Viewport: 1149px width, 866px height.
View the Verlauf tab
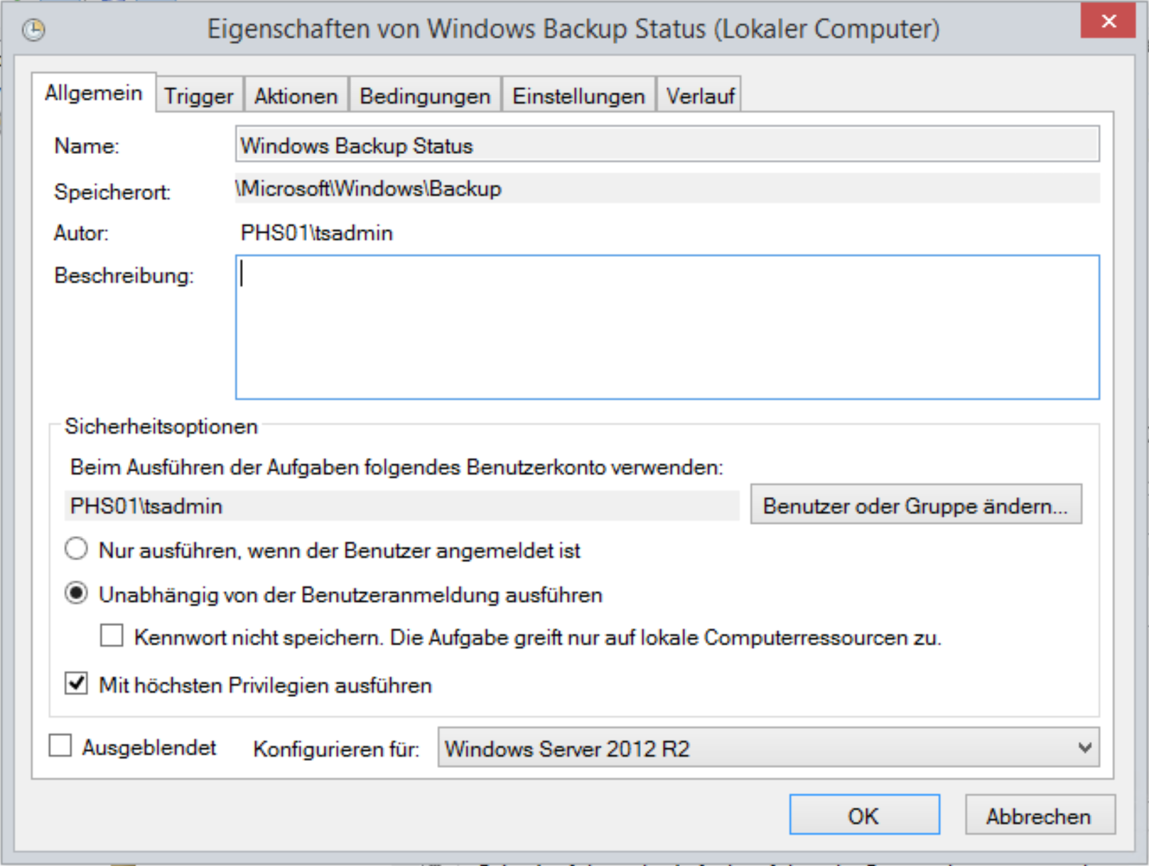pos(700,96)
